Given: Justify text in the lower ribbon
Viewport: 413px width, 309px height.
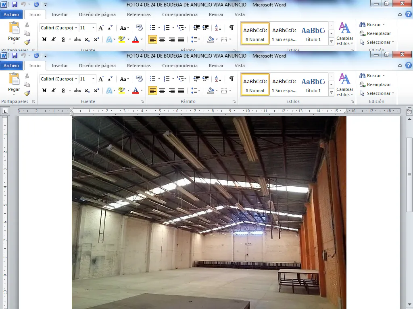Looking at the screenshot, I should point(181,91).
